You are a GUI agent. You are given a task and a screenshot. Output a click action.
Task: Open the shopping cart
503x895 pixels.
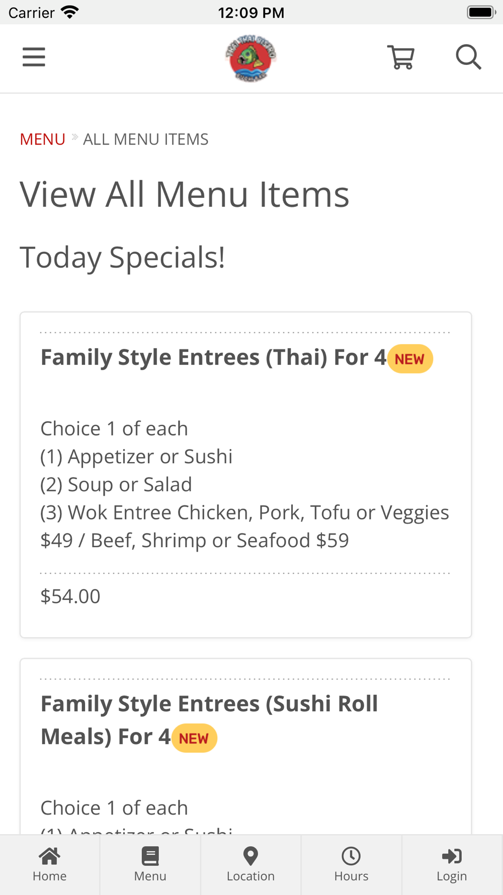click(401, 57)
